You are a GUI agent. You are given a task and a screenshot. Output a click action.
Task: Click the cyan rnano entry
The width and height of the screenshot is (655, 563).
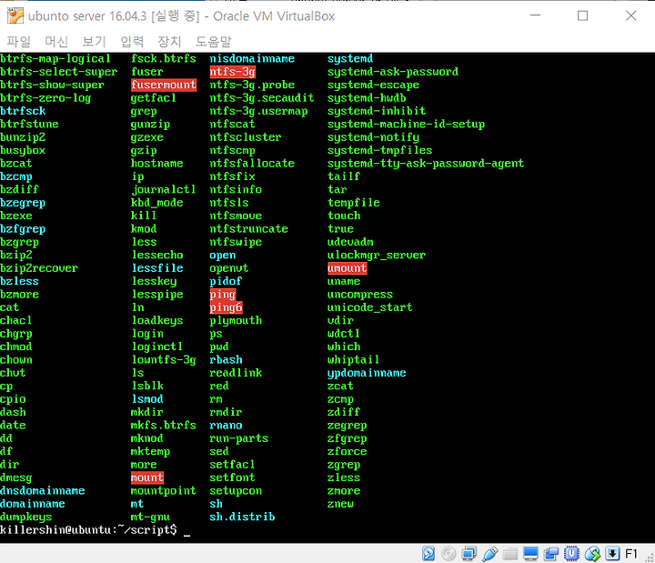(x=226, y=425)
